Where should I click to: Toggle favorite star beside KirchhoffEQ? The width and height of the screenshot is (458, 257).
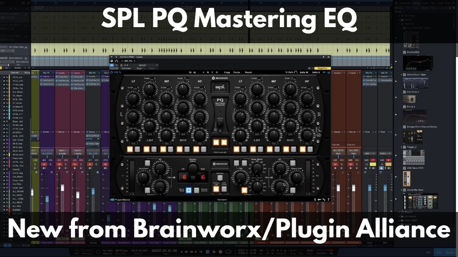coord(396,61)
